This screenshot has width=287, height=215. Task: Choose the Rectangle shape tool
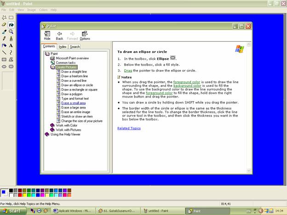click(4, 60)
